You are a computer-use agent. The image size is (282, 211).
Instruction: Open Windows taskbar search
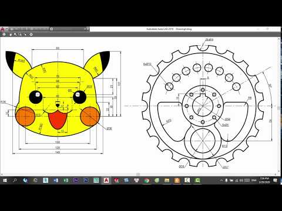(x=15, y=181)
